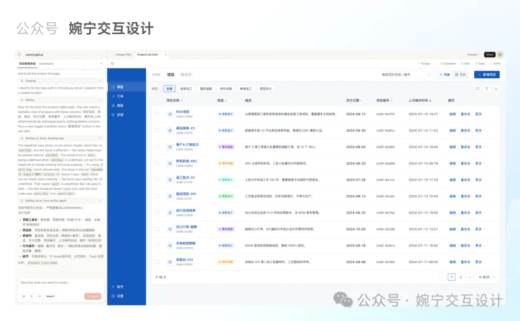This screenshot has width=520, height=321.
Task: Open 账号 at the sidebar bottom
Action: [x=126, y=287]
